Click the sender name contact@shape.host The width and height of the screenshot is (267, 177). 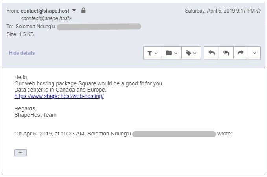point(45,11)
